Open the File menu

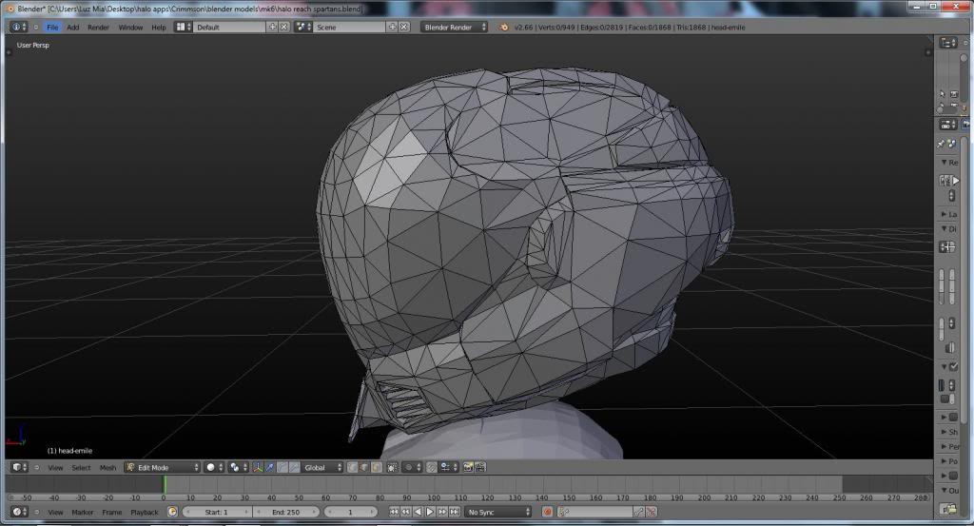click(52, 28)
